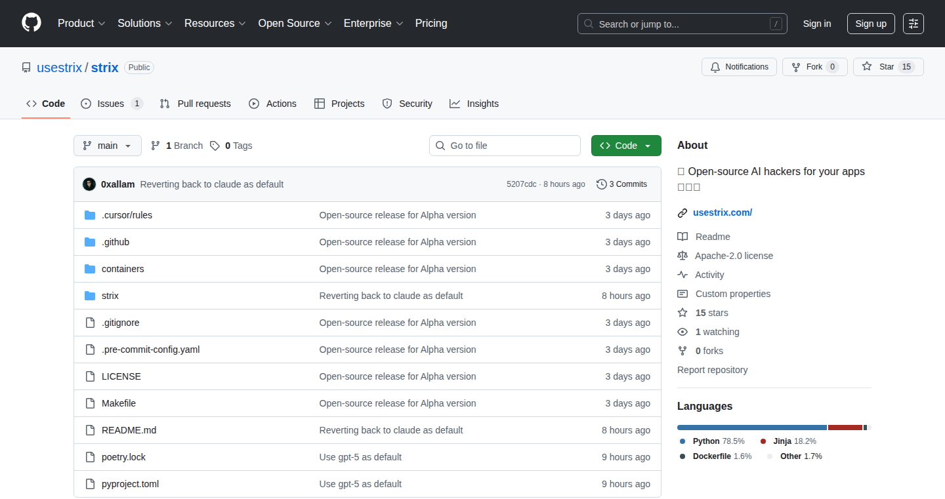
Task: Expand the Product menu
Action: [x=81, y=24]
